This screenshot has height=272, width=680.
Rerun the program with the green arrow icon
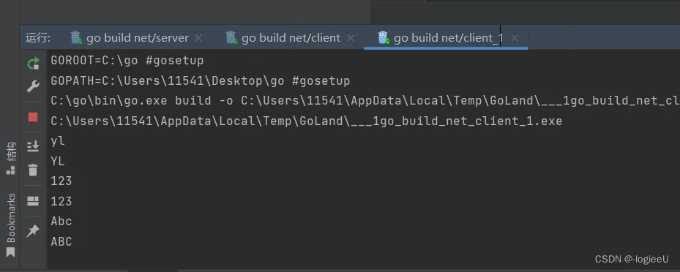33,64
